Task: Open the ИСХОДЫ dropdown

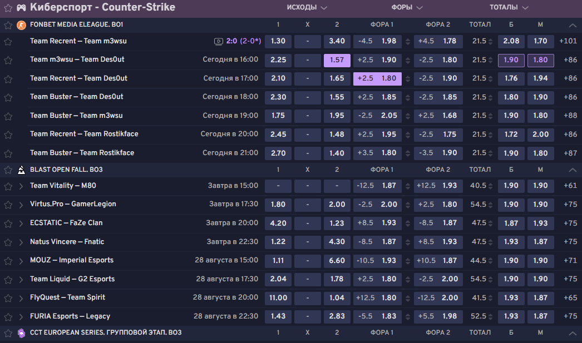Action: click(x=307, y=8)
